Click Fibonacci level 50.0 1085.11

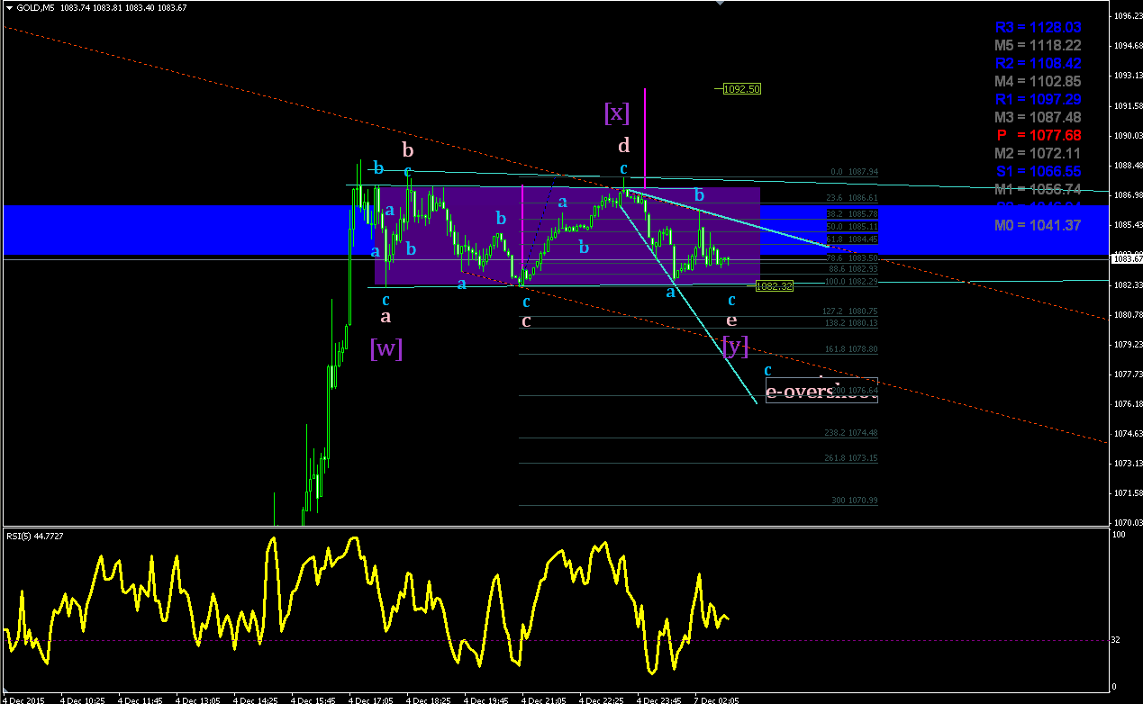pos(852,227)
